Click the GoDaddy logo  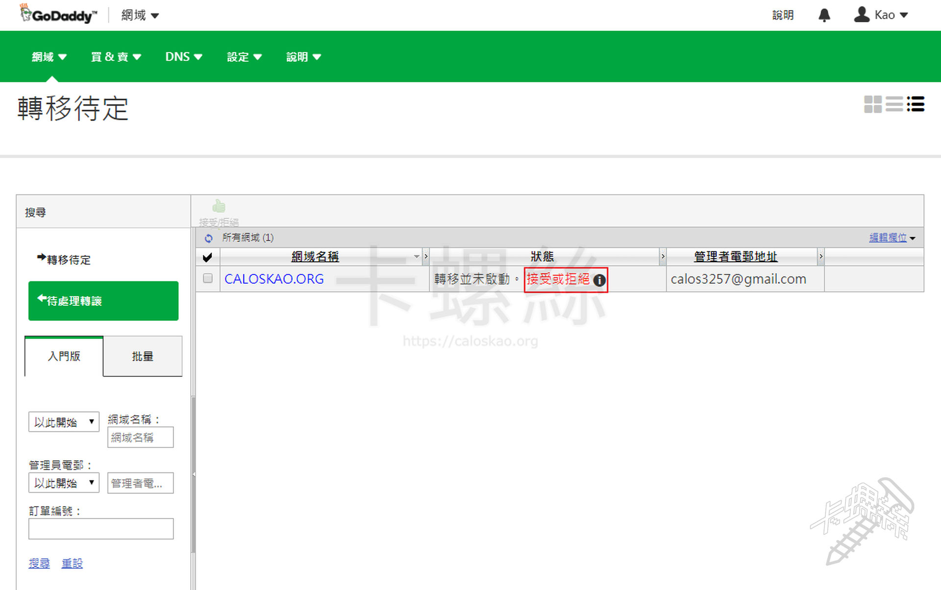59,15
